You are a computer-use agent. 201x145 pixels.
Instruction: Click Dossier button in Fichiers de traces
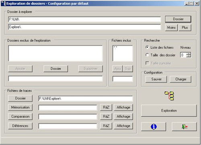pyautogui.click(x=20, y=98)
